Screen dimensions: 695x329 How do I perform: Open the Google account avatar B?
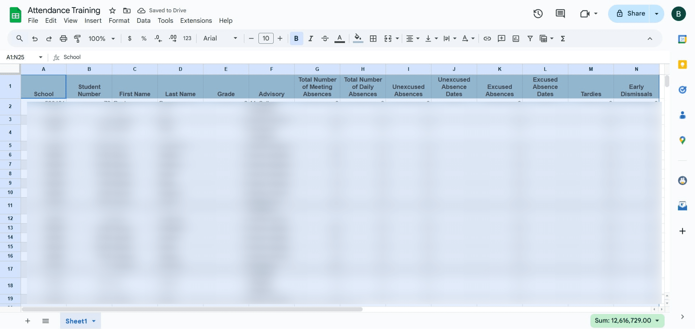pos(679,14)
